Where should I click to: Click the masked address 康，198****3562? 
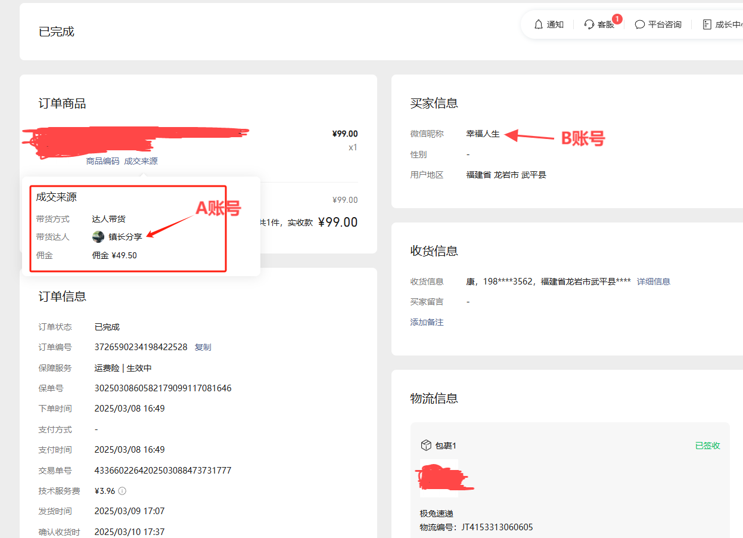[x=548, y=282]
